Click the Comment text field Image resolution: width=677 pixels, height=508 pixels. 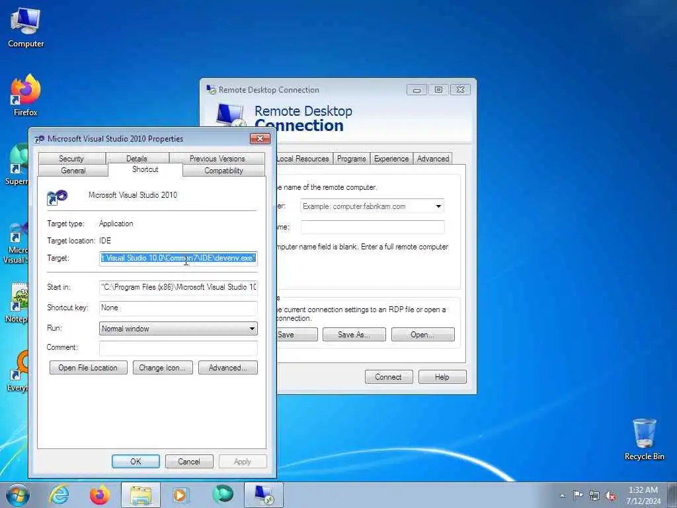(x=179, y=348)
